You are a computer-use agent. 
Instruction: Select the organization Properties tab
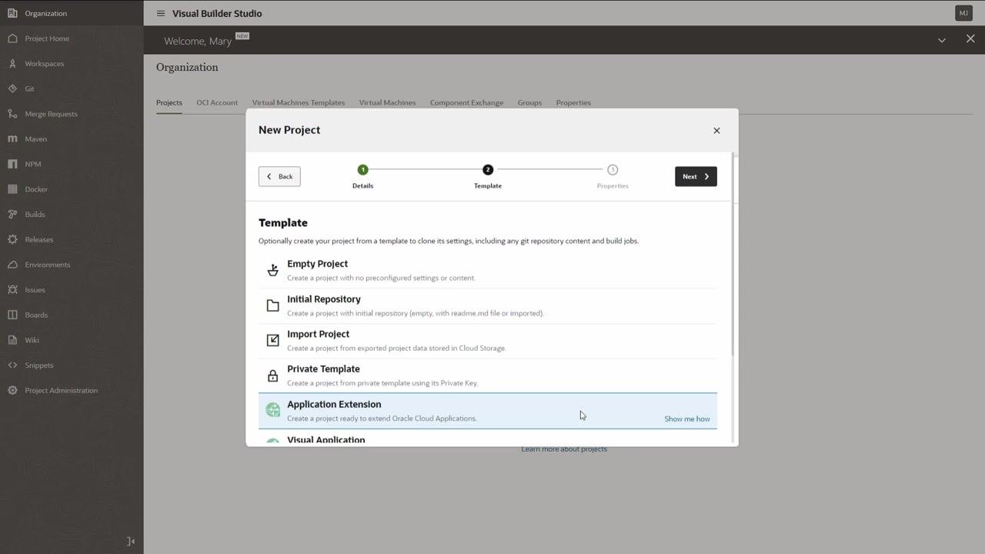point(573,102)
